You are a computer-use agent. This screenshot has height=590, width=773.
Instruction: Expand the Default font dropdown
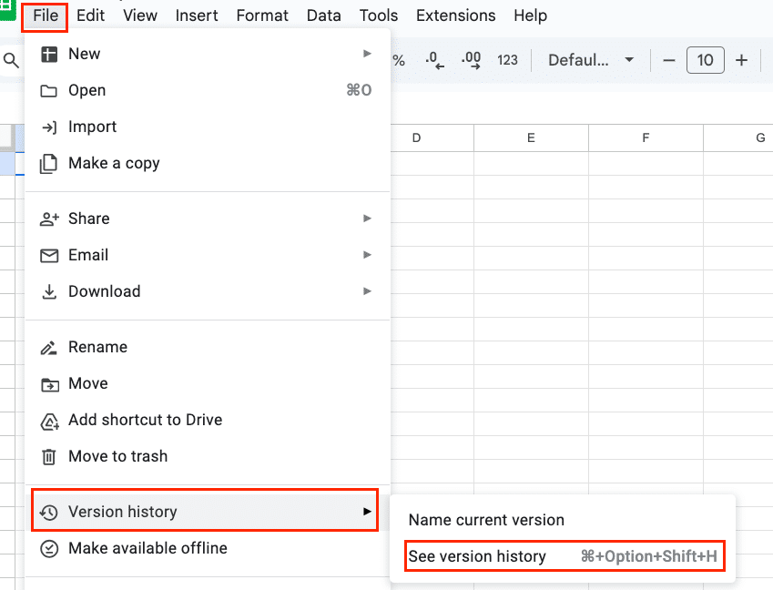coord(591,60)
